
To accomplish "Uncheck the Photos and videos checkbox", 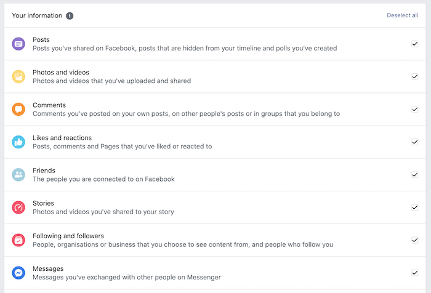I will (414, 76).
